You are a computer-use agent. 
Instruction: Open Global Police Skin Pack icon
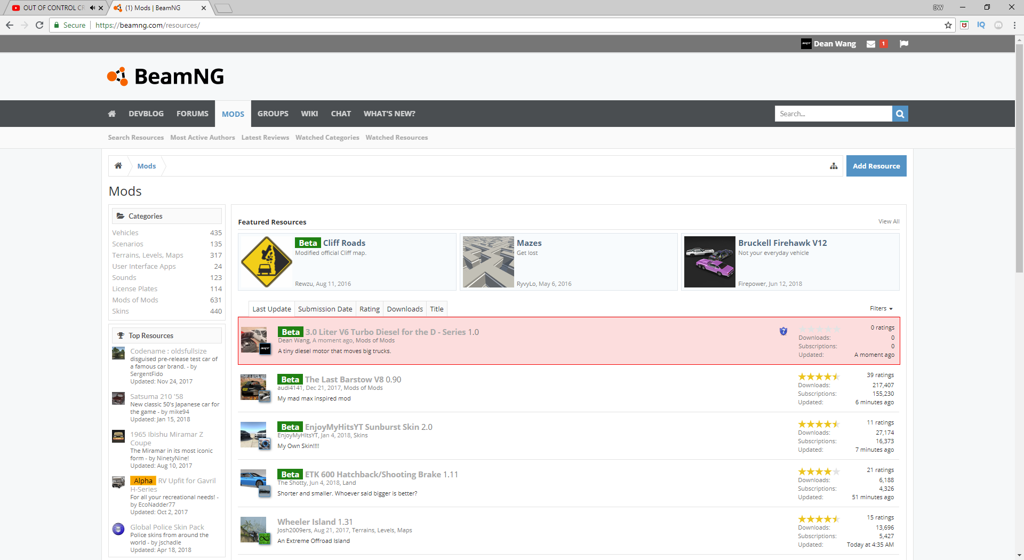118,529
